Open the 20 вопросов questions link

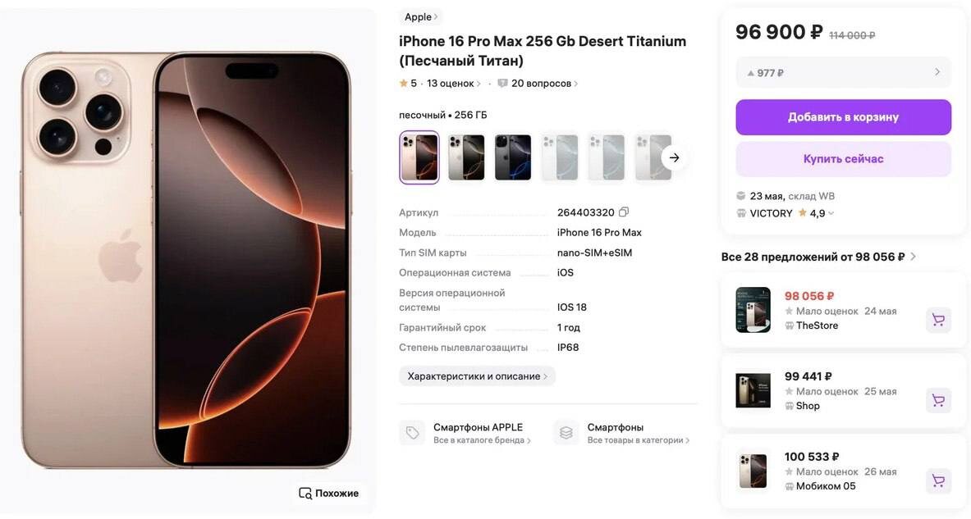543,84
